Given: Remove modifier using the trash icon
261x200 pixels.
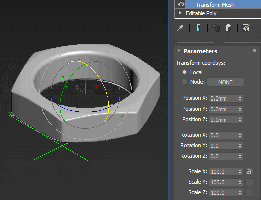Looking at the screenshot, I should click(x=228, y=28).
